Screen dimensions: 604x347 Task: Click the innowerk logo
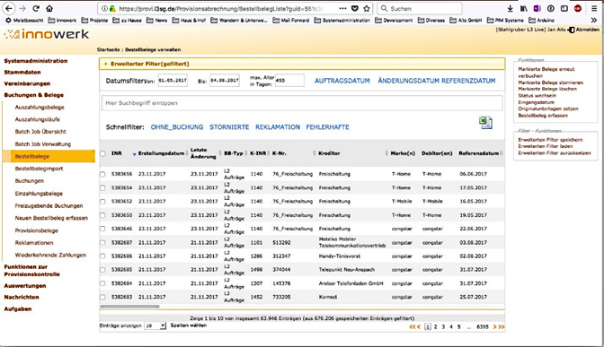(47, 34)
